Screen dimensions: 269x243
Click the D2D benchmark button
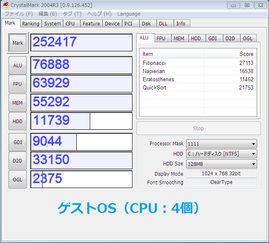(18, 160)
